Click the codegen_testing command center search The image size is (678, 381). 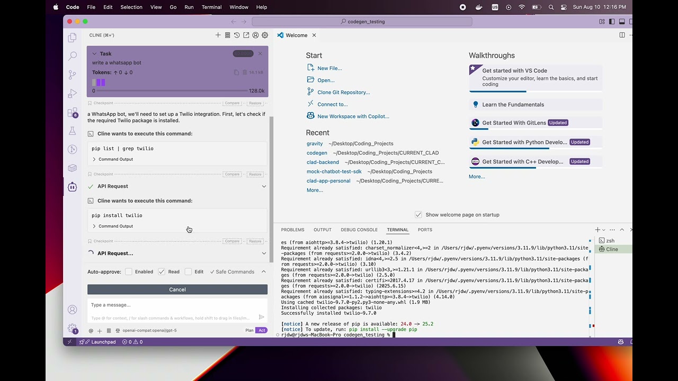[362, 22]
